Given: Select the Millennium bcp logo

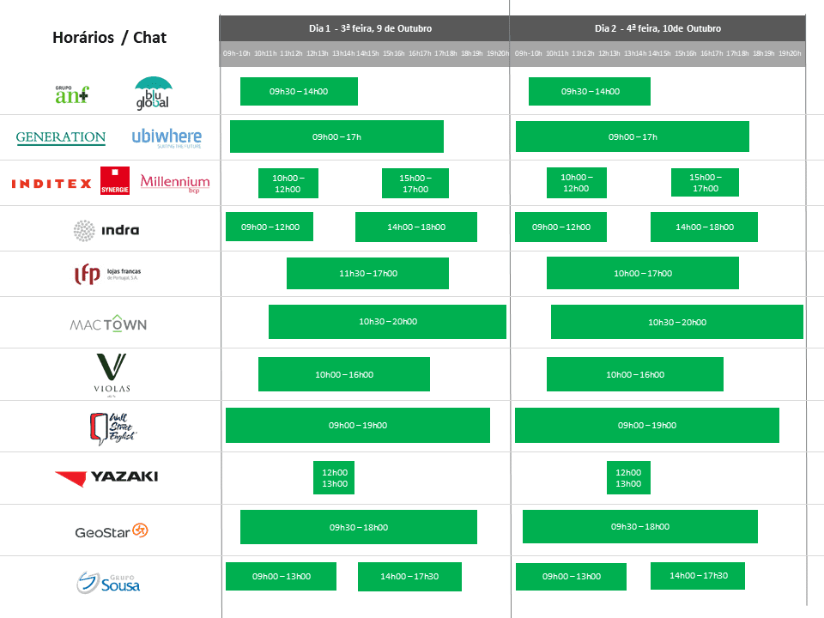Looking at the screenshot, I should point(175,183).
